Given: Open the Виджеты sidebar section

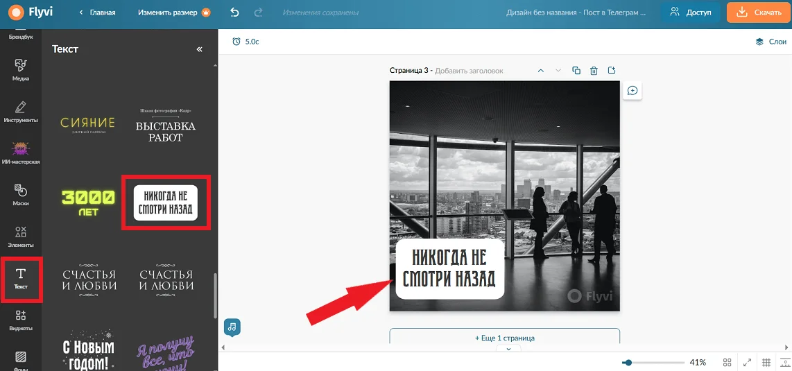Looking at the screenshot, I should tap(21, 320).
